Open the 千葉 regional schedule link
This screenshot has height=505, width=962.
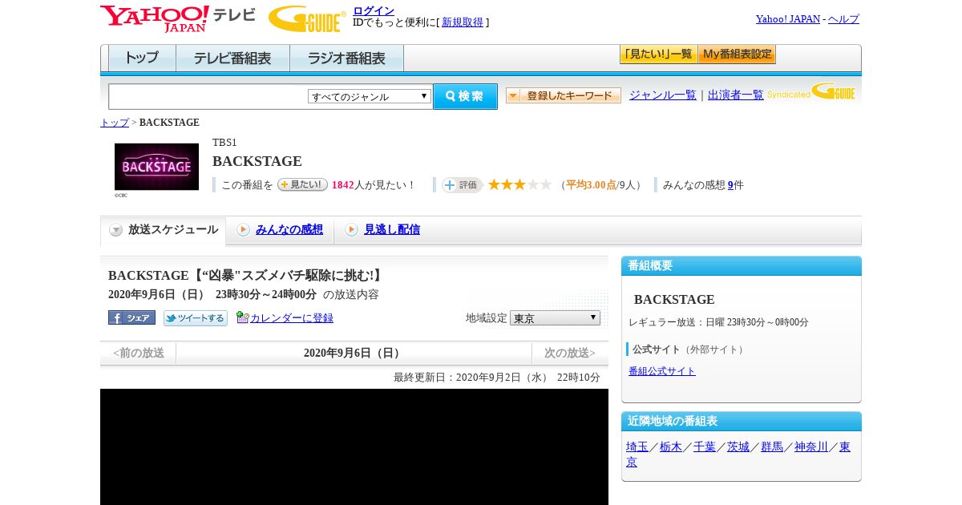[x=705, y=446]
